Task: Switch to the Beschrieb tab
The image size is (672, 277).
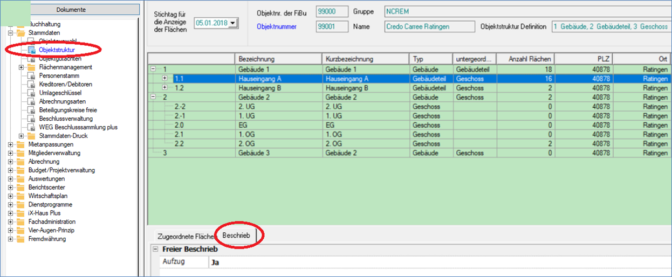Action: pos(236,236)
